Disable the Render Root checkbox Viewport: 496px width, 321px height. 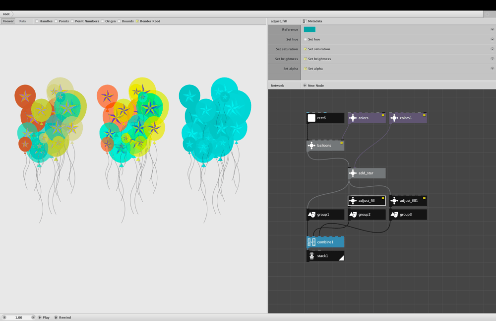click(x=137, y=21)
